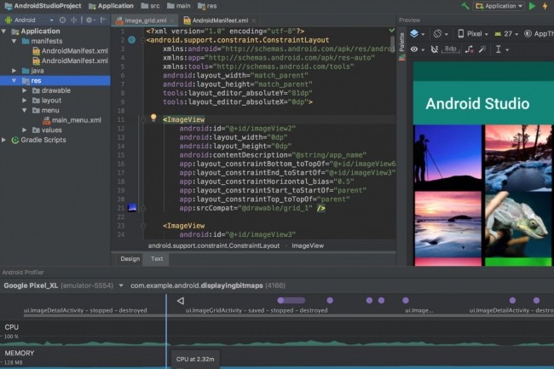Screen dimensions: 554x369
Task: Switch to the Text tab
Action: pos(157,259)
